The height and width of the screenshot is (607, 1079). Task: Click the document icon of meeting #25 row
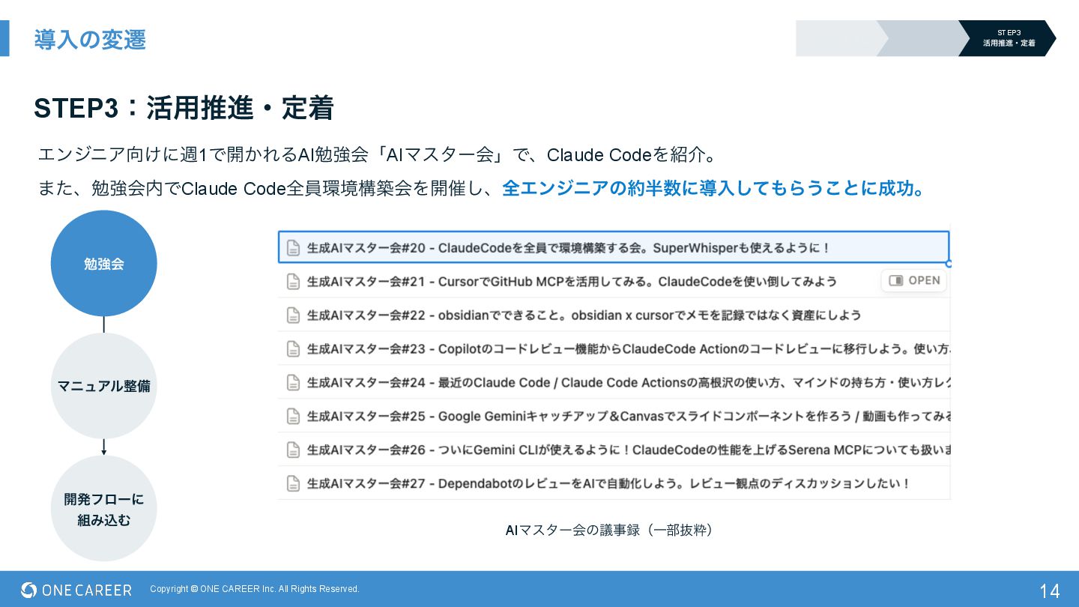tap(294, 417)
